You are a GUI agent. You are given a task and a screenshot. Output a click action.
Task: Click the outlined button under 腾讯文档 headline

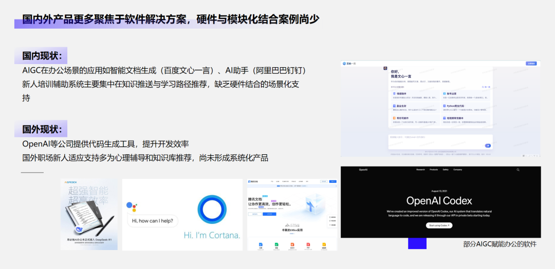255,214
